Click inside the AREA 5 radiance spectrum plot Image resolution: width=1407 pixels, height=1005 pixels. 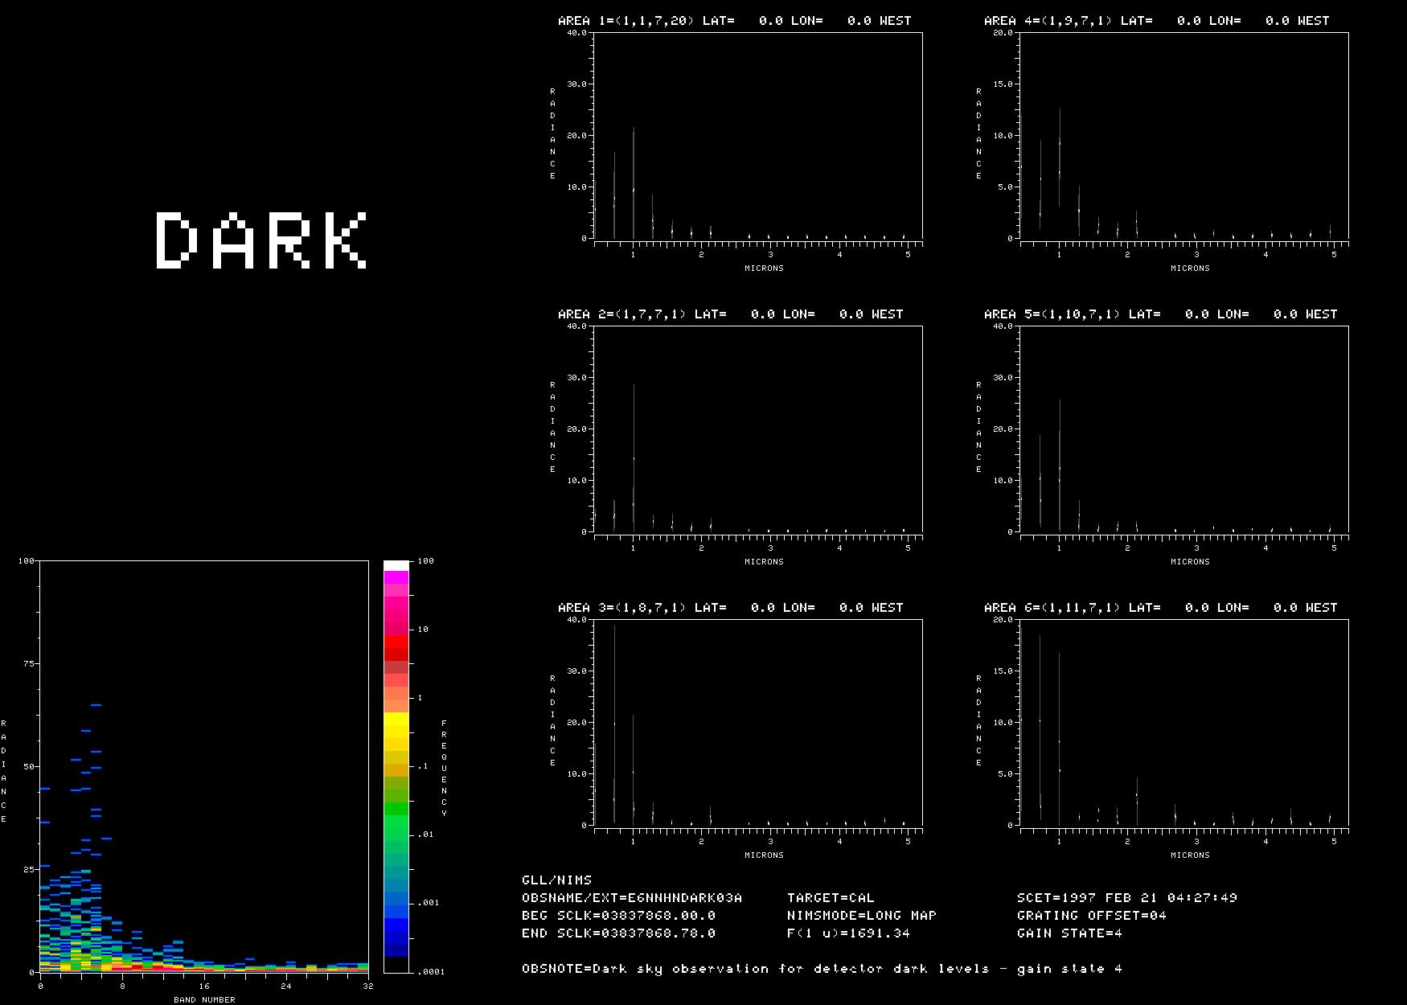click(x=1184, y=429)
